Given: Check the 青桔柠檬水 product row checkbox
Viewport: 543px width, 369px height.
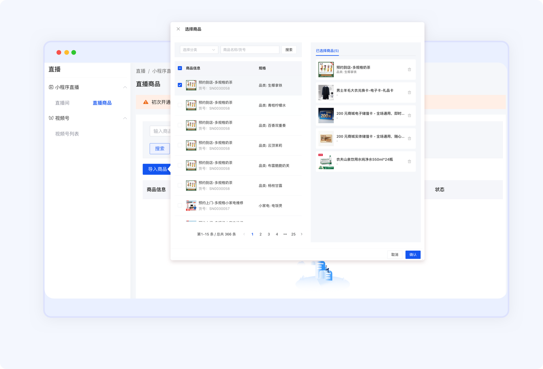Looking at the screenshot, I should [180, 105].
